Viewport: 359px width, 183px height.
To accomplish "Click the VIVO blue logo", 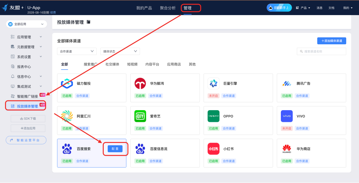I will [x=287, y=116].
